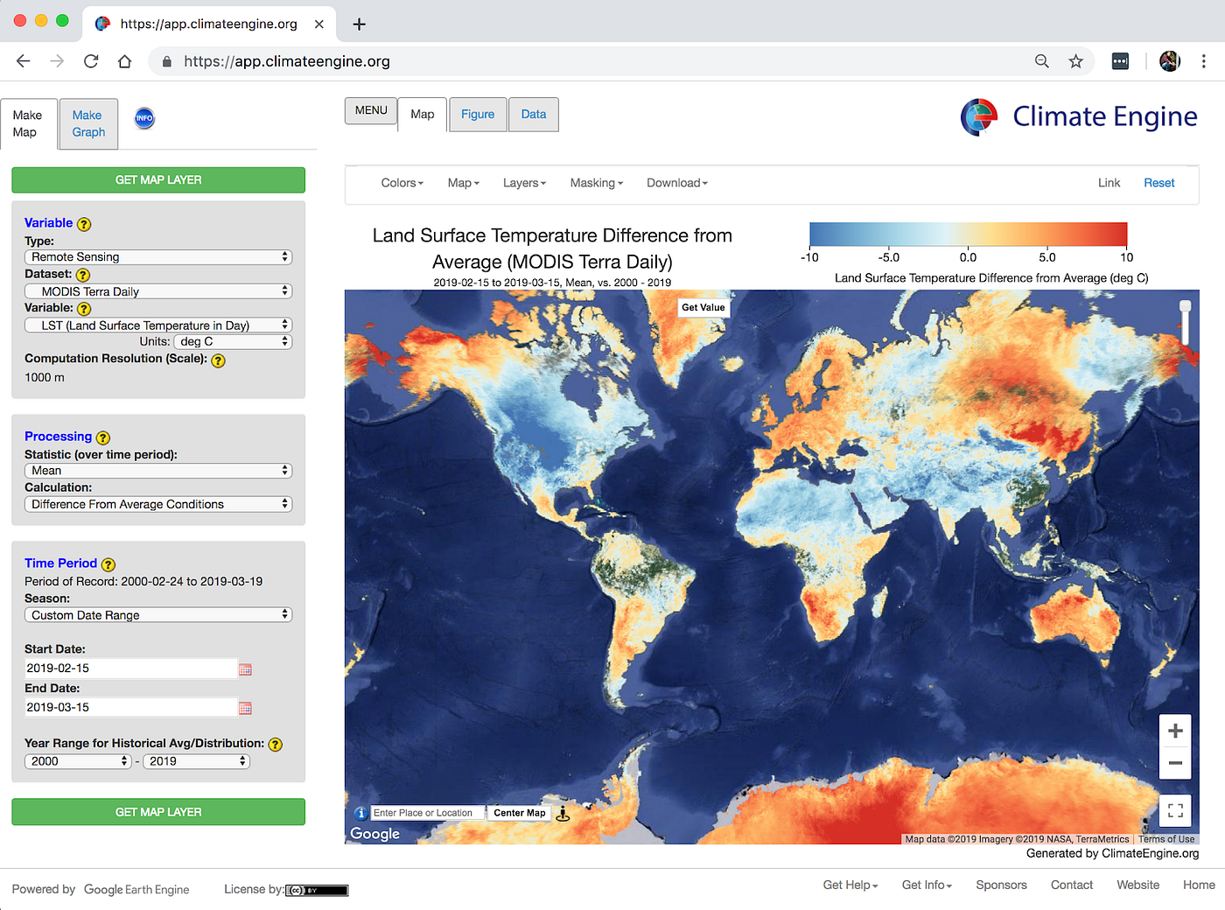The image size is (1225, 910).
Task: Zoom in on the map
Action: click(x=1175, y=731)
